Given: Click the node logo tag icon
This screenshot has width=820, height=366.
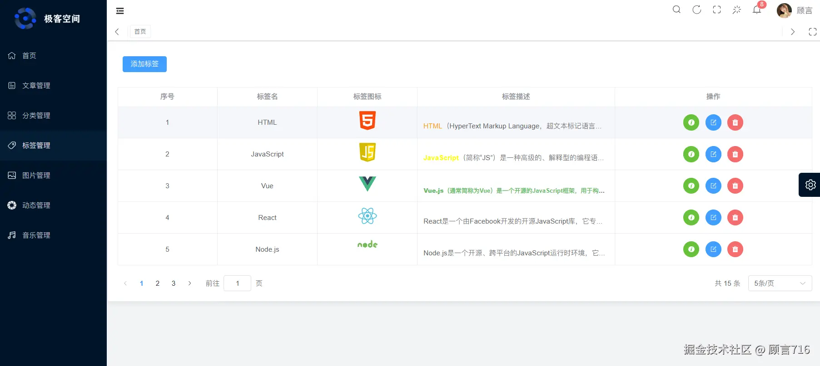Looking at the screenshot, I should (367, 244).
